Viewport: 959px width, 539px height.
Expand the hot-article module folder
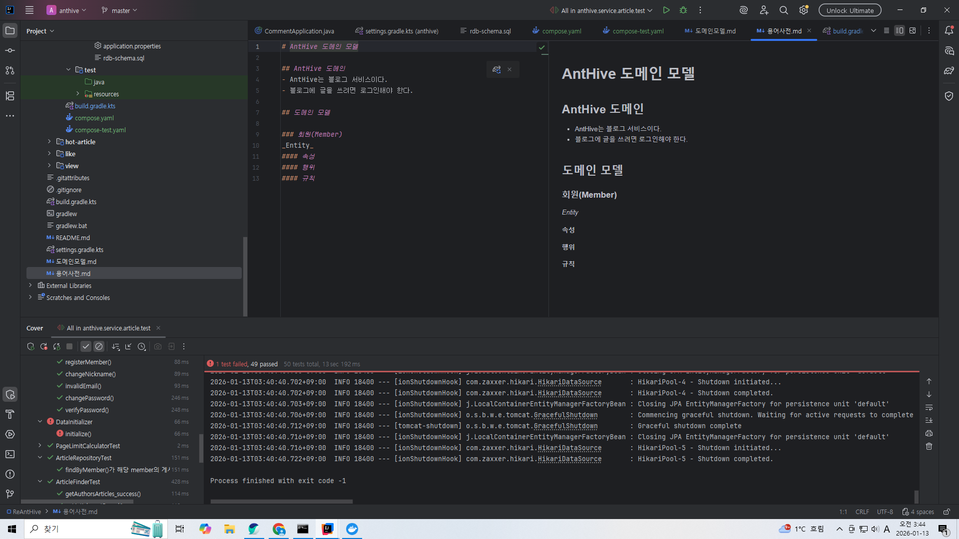(49, 142)
